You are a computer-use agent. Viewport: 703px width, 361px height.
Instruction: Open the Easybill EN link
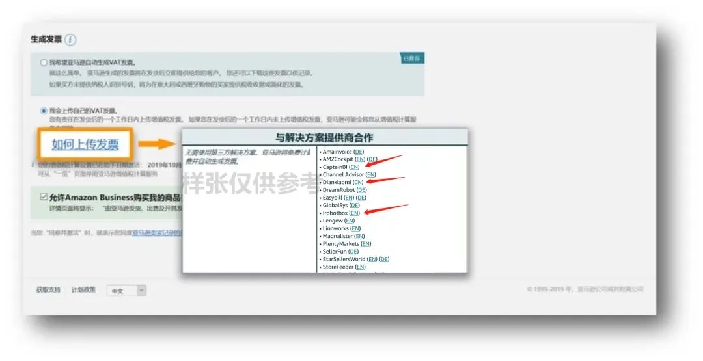[x=349, y=198]
